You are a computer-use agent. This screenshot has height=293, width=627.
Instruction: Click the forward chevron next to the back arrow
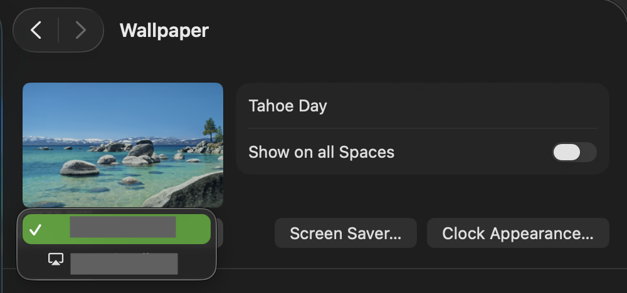[80, 30]
